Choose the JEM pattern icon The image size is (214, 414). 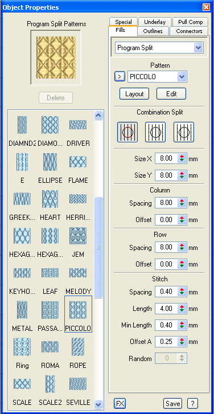point(78,236)
